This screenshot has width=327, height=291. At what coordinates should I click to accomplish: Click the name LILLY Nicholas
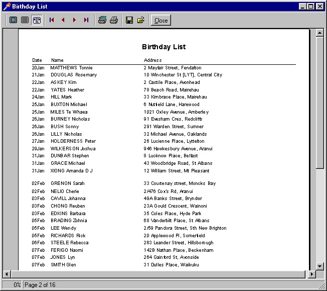tap(66, 134)
